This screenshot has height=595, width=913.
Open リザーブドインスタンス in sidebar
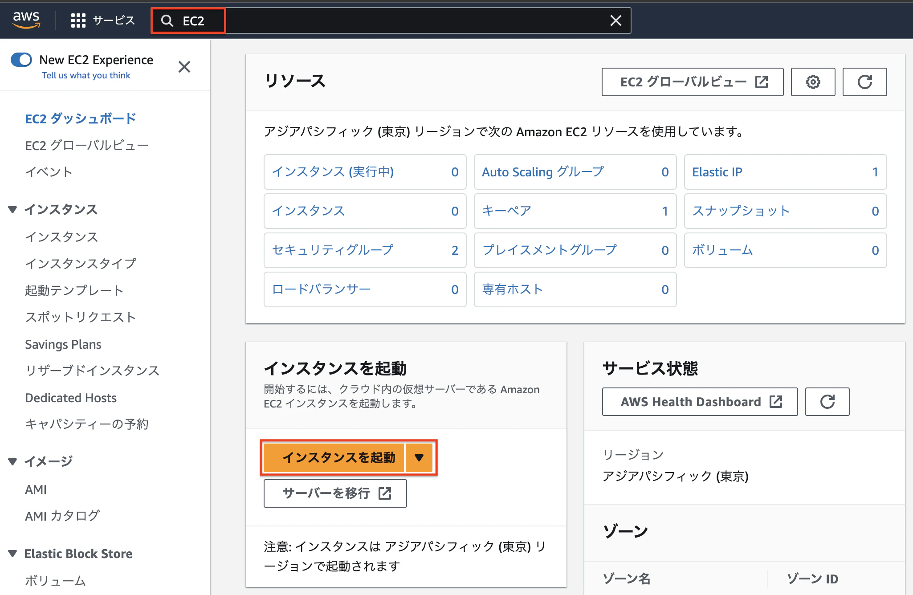92,371
